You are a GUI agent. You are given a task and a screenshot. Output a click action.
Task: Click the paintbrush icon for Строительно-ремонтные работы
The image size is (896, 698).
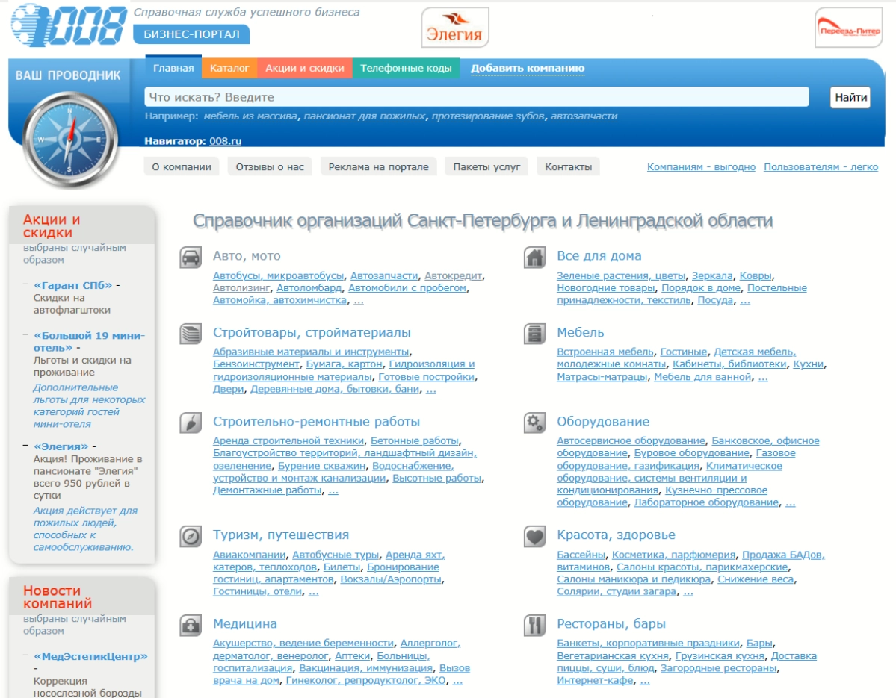pyautogui.click(x=191, y=423)
